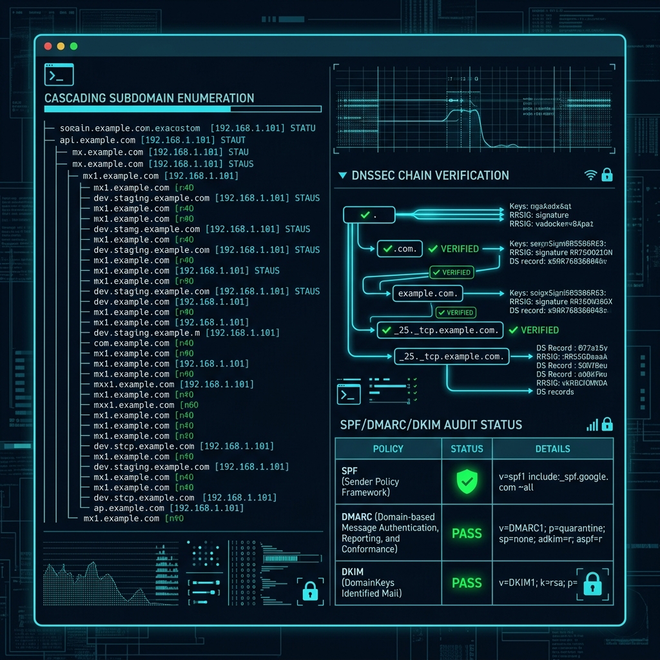Click the STATUS column header
Screen dimensions: 660x660
(467, 449)
